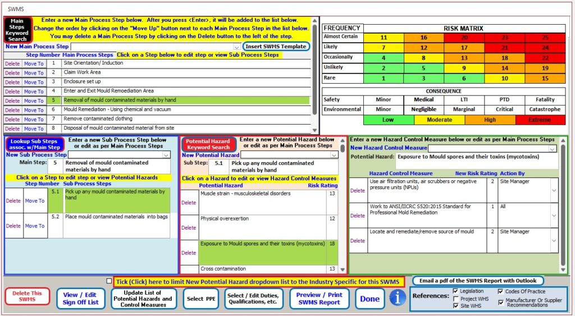
Task: Tick the Legislation reference checkbox
Action: click(x=455, y=291)
